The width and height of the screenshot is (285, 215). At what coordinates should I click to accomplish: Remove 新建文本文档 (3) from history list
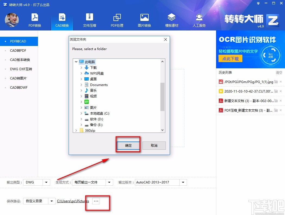coord(281,101)
